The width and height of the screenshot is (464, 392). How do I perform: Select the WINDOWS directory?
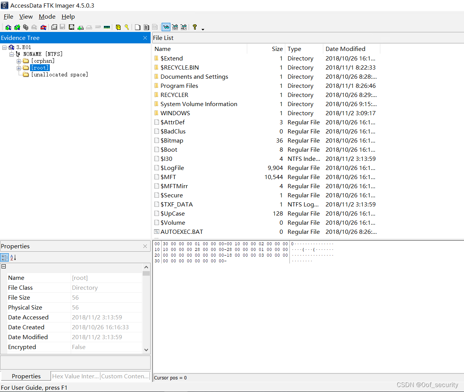tap(175, 113)
